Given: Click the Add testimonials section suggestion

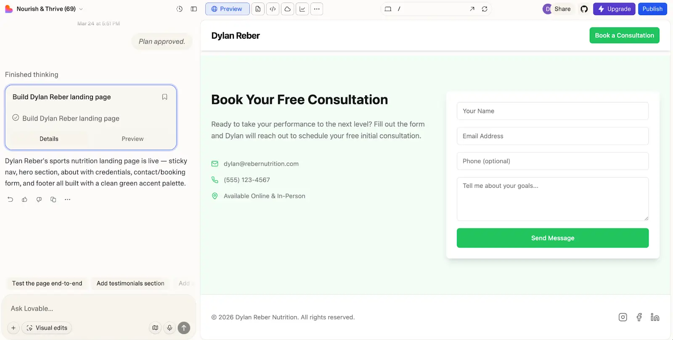Looking at the screenshot, I should point(130,283).
